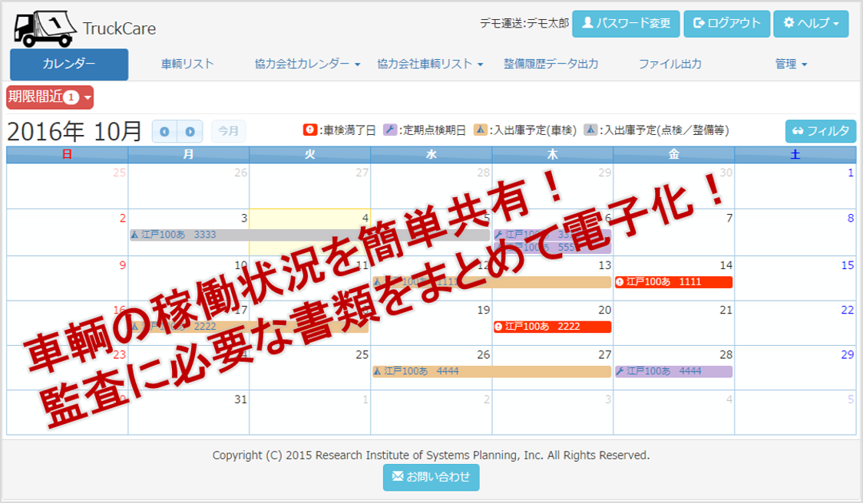Click the パスワード変更 button
Screen dimensions: 863x503
click(x=626, y=24)
